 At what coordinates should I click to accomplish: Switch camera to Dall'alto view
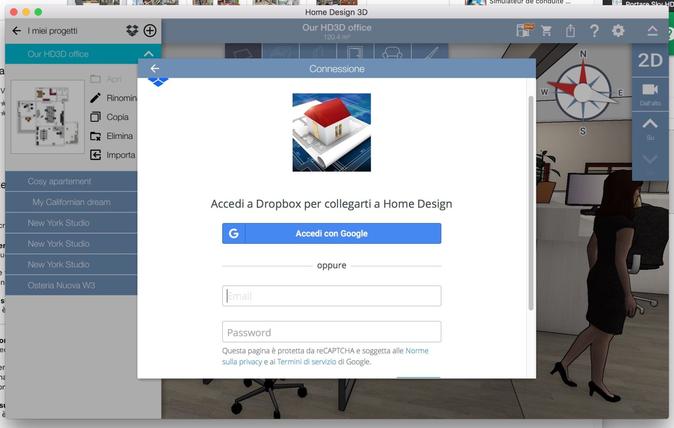tap(650, 94)
